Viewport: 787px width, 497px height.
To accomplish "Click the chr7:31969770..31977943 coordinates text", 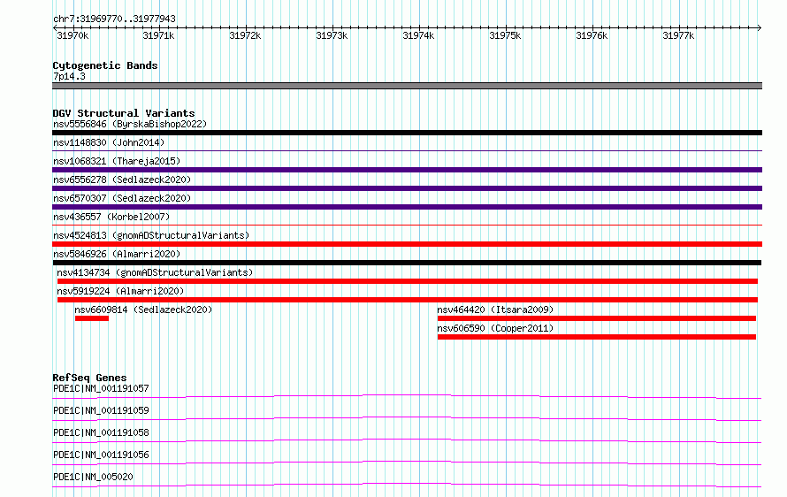I will (x=114, y=19).
